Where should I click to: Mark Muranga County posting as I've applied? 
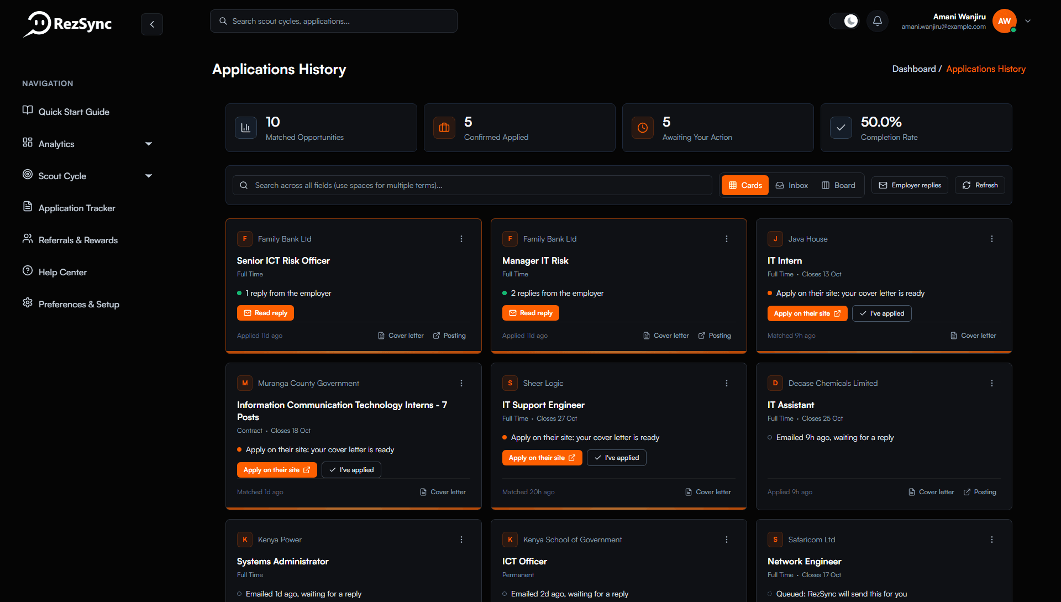click(x=351, y=470)
